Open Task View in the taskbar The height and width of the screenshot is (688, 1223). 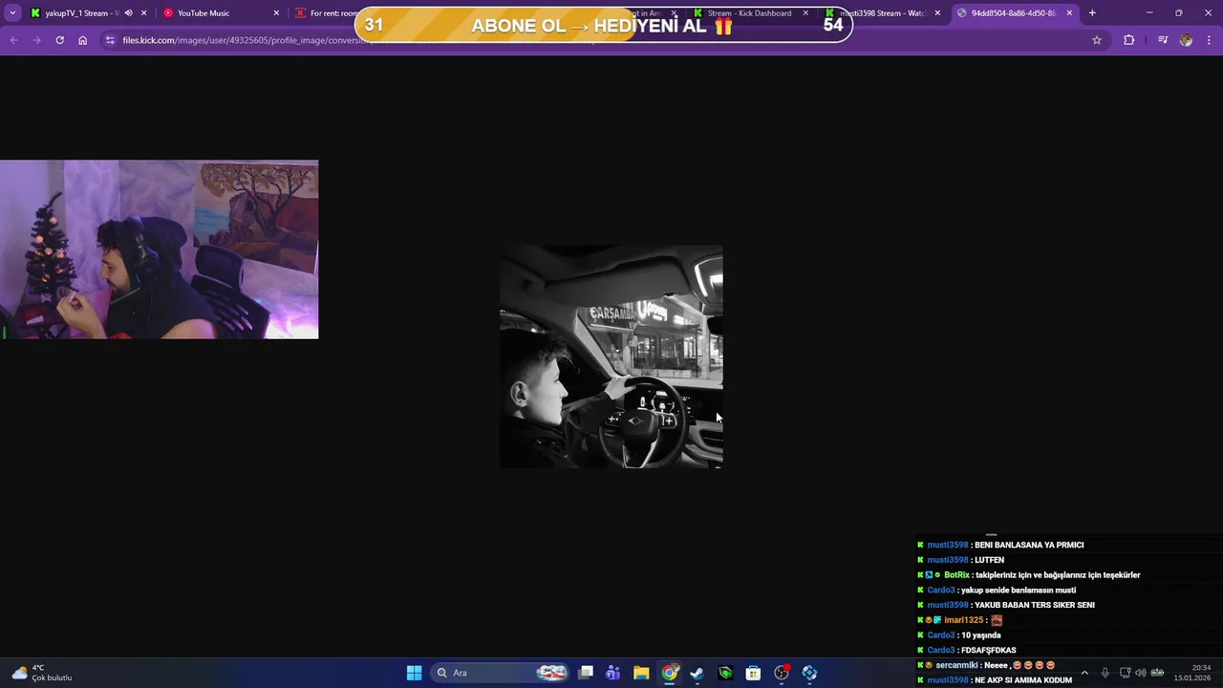click(586, 673)
